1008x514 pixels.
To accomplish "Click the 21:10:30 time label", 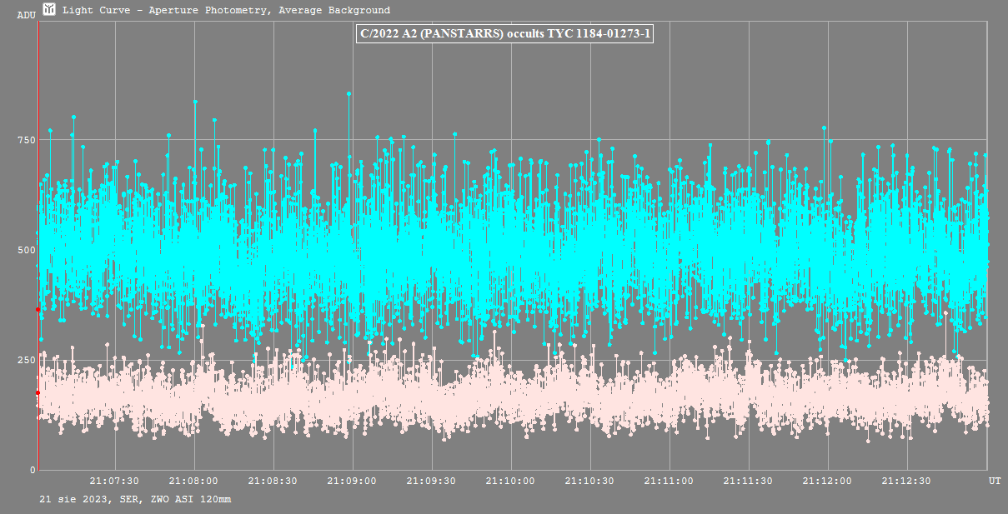I will click(x=590, y=481).
